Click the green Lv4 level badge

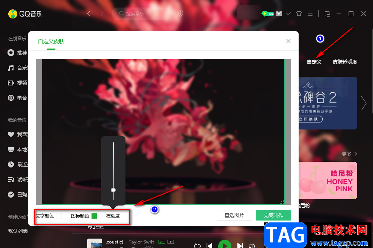[x=268, y=14]
